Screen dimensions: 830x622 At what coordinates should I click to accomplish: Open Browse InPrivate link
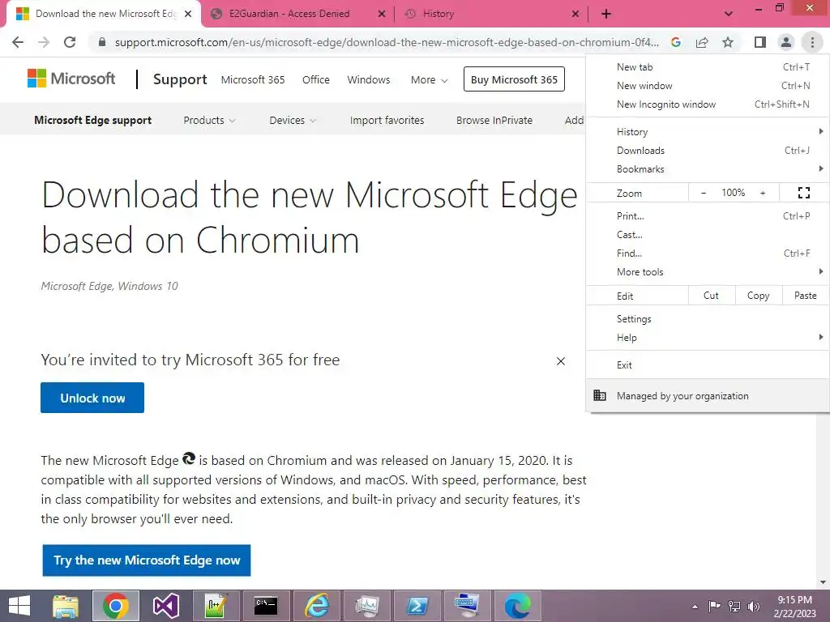point(494,120)
